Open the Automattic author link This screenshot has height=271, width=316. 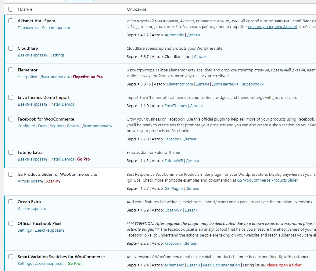pos(174,35)
